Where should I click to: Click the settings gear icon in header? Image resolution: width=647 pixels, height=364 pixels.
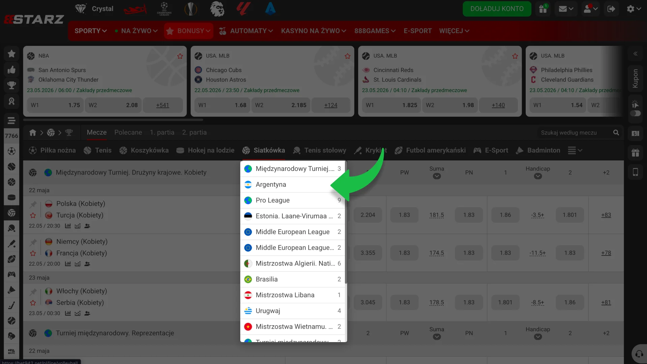coord(634,9)
